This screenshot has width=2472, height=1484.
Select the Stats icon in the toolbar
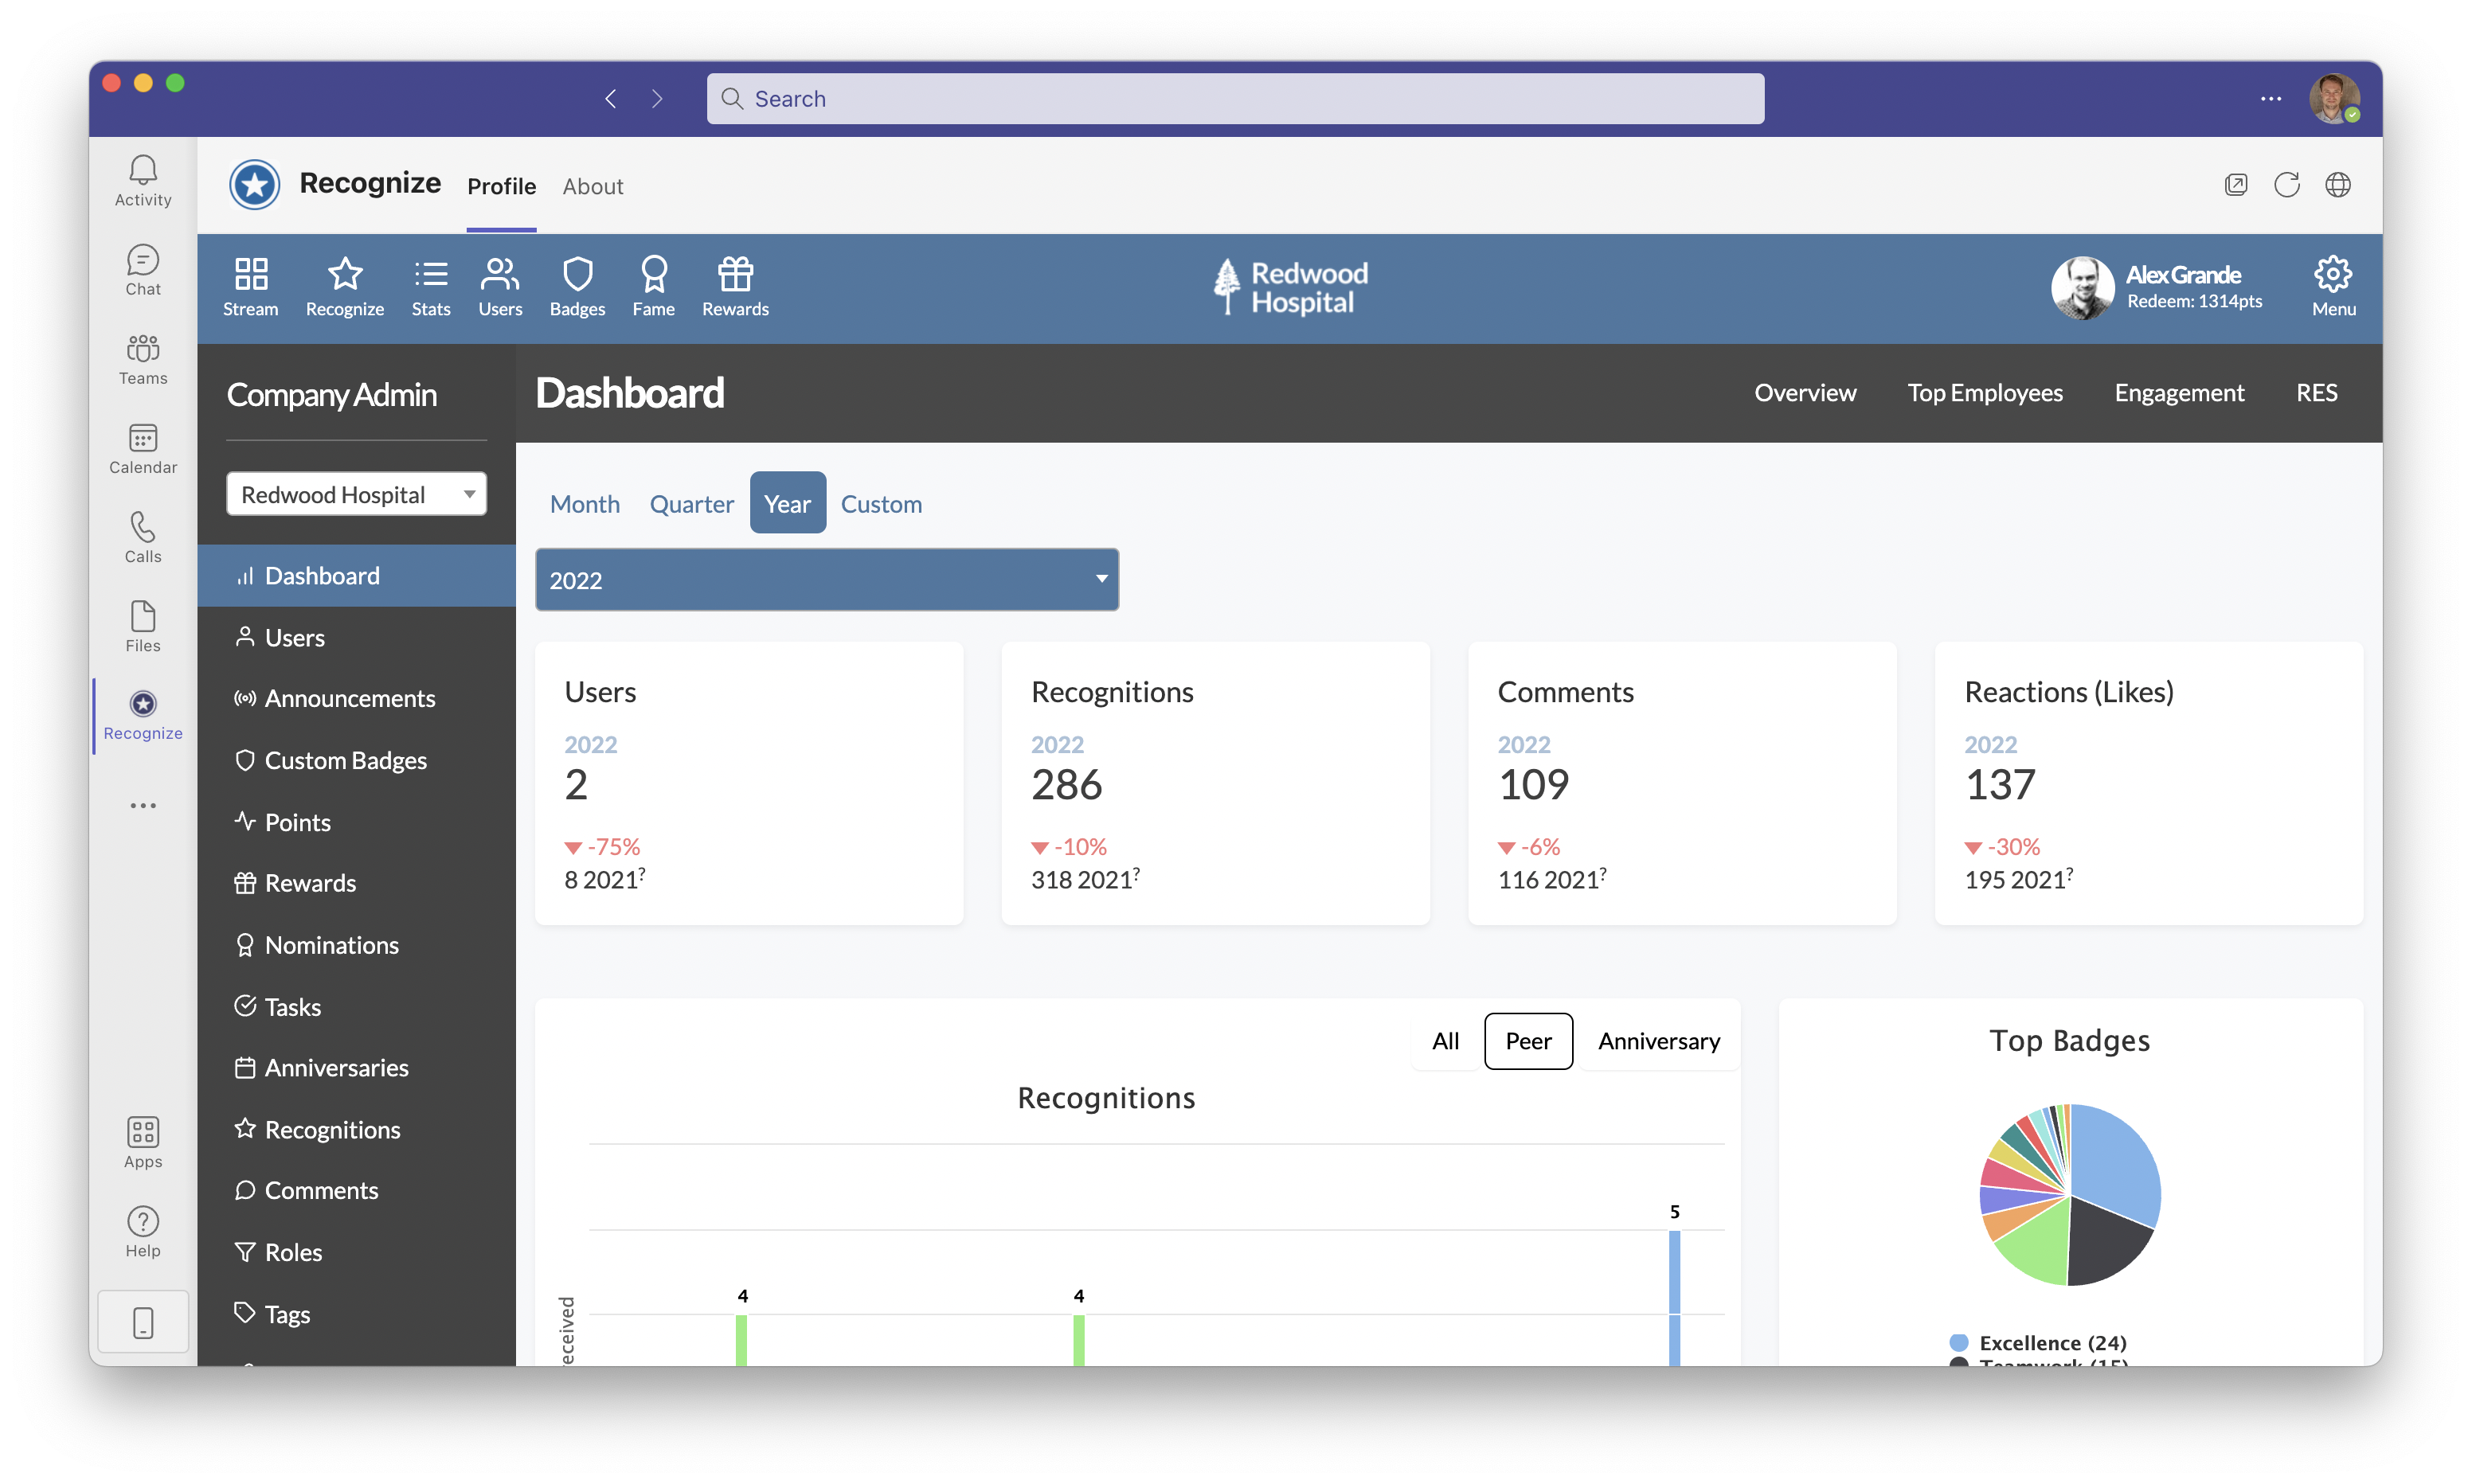click(x=430, y=286)
